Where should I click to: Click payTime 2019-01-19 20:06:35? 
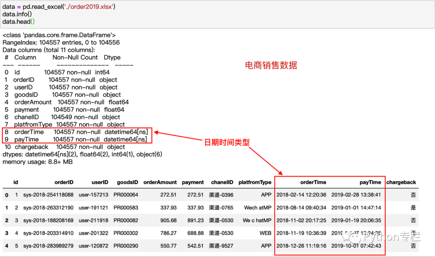click(x=356, y=220)
